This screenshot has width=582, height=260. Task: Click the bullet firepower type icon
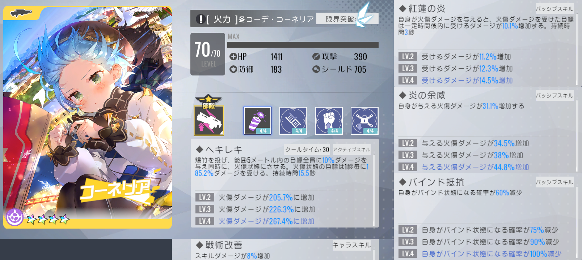point(201,19)
